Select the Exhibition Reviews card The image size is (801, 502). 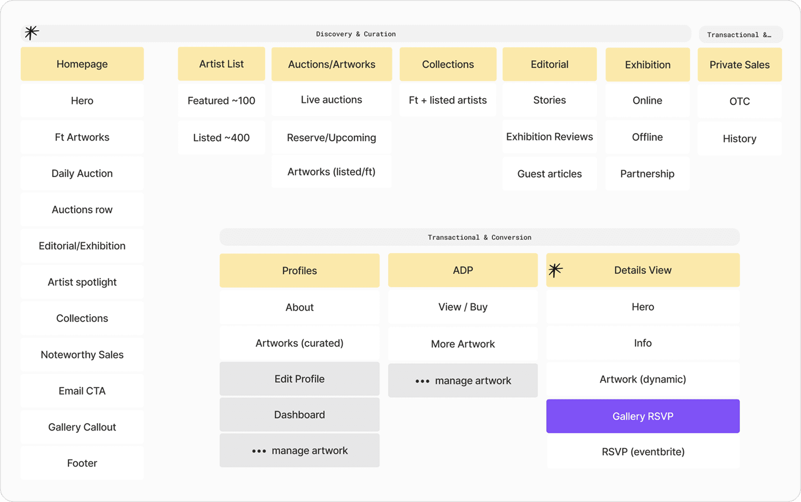[549, 137]
